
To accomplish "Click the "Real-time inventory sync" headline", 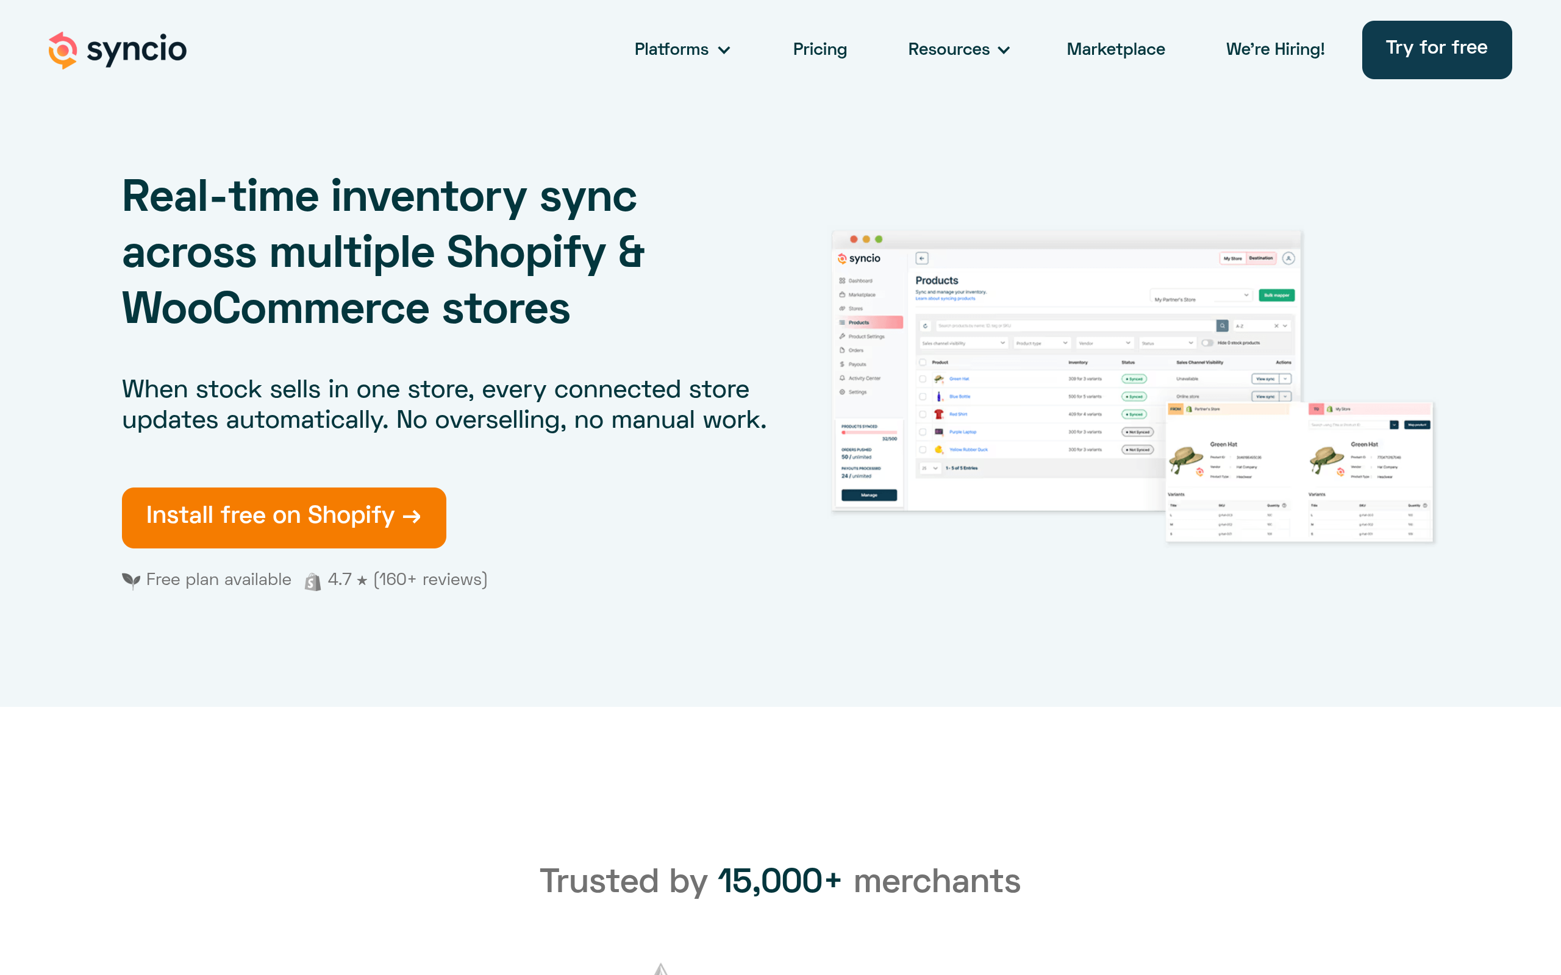I will 384,252.
